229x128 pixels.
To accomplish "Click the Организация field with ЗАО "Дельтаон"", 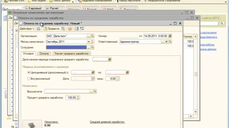I will (66, 36).
